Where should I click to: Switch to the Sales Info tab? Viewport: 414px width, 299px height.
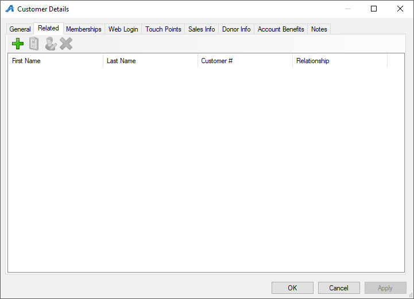[202, 29]
